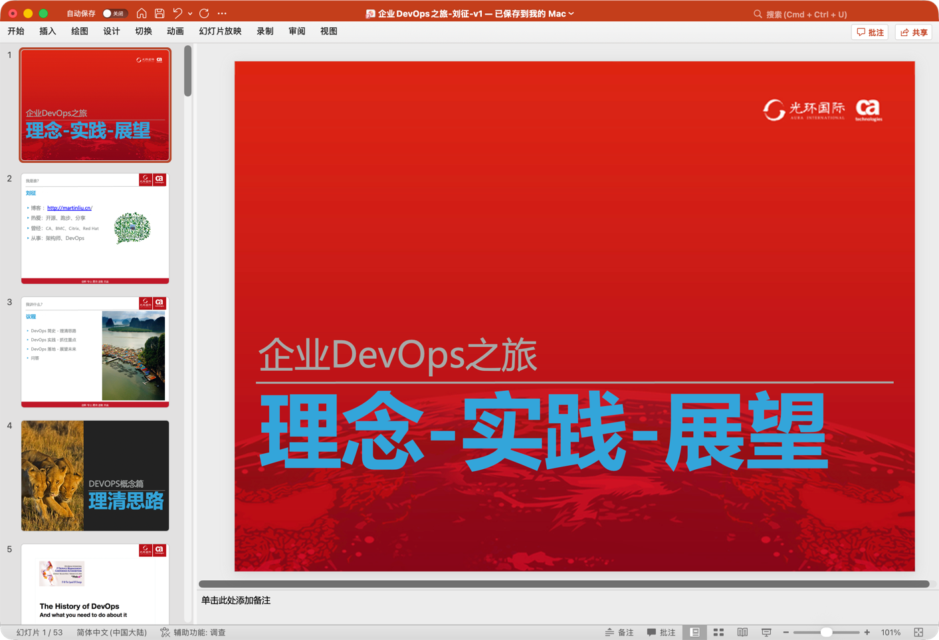Switch to the 插入 ribbon tab
The image size is (939, 640).
pyautogui.click(x=47, y=31)
